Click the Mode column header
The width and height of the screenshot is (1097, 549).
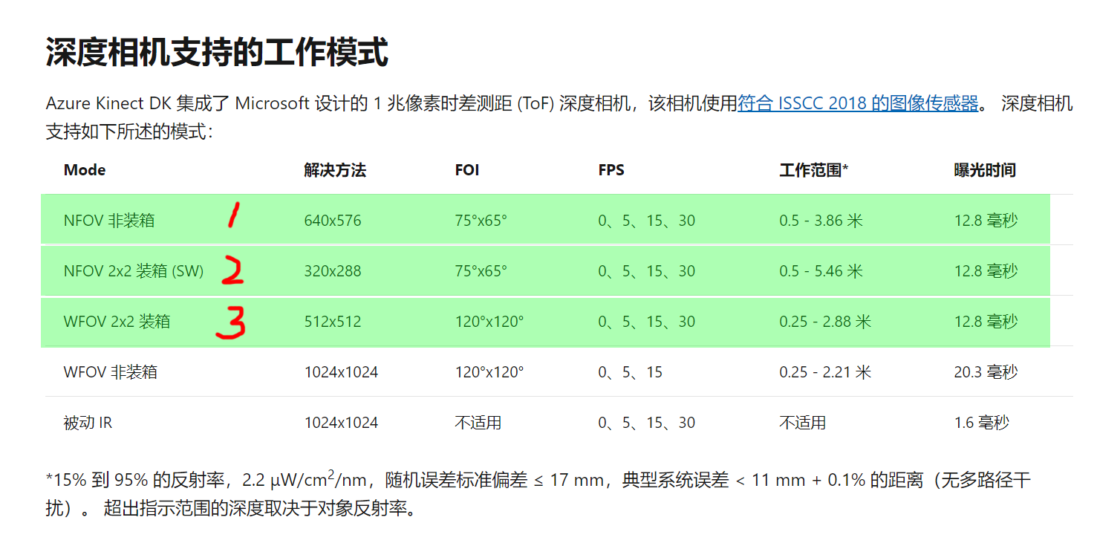(x=84, y=169)
